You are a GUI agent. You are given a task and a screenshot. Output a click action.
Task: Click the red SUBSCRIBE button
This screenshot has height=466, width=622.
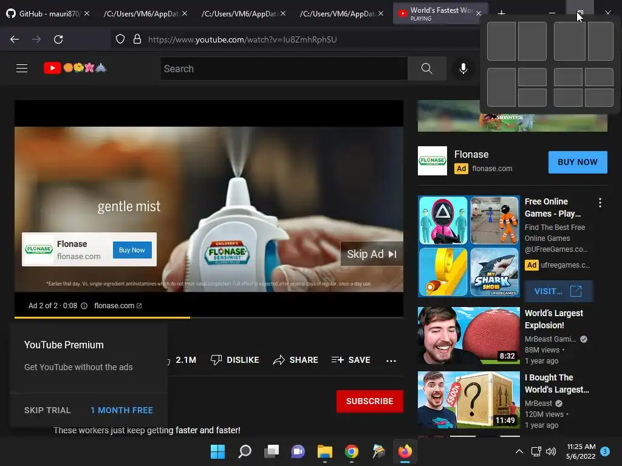click(370, 401)
